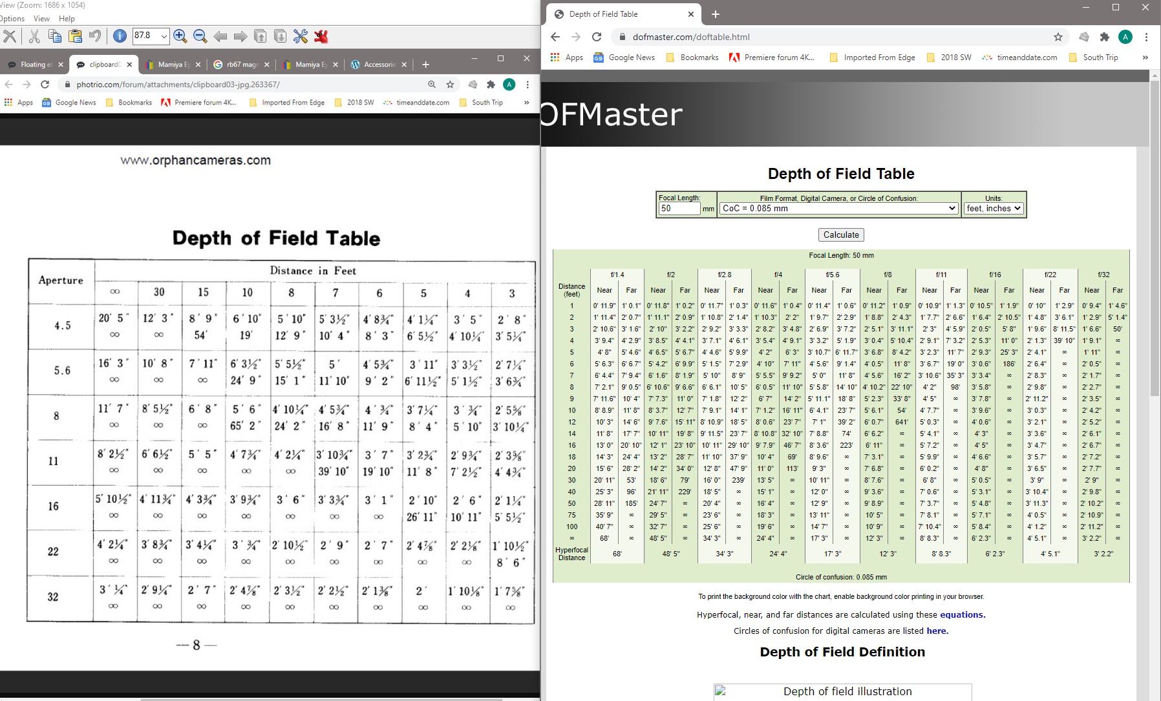
Task: Click the scissors cut icon
Action: coord(34,36)
